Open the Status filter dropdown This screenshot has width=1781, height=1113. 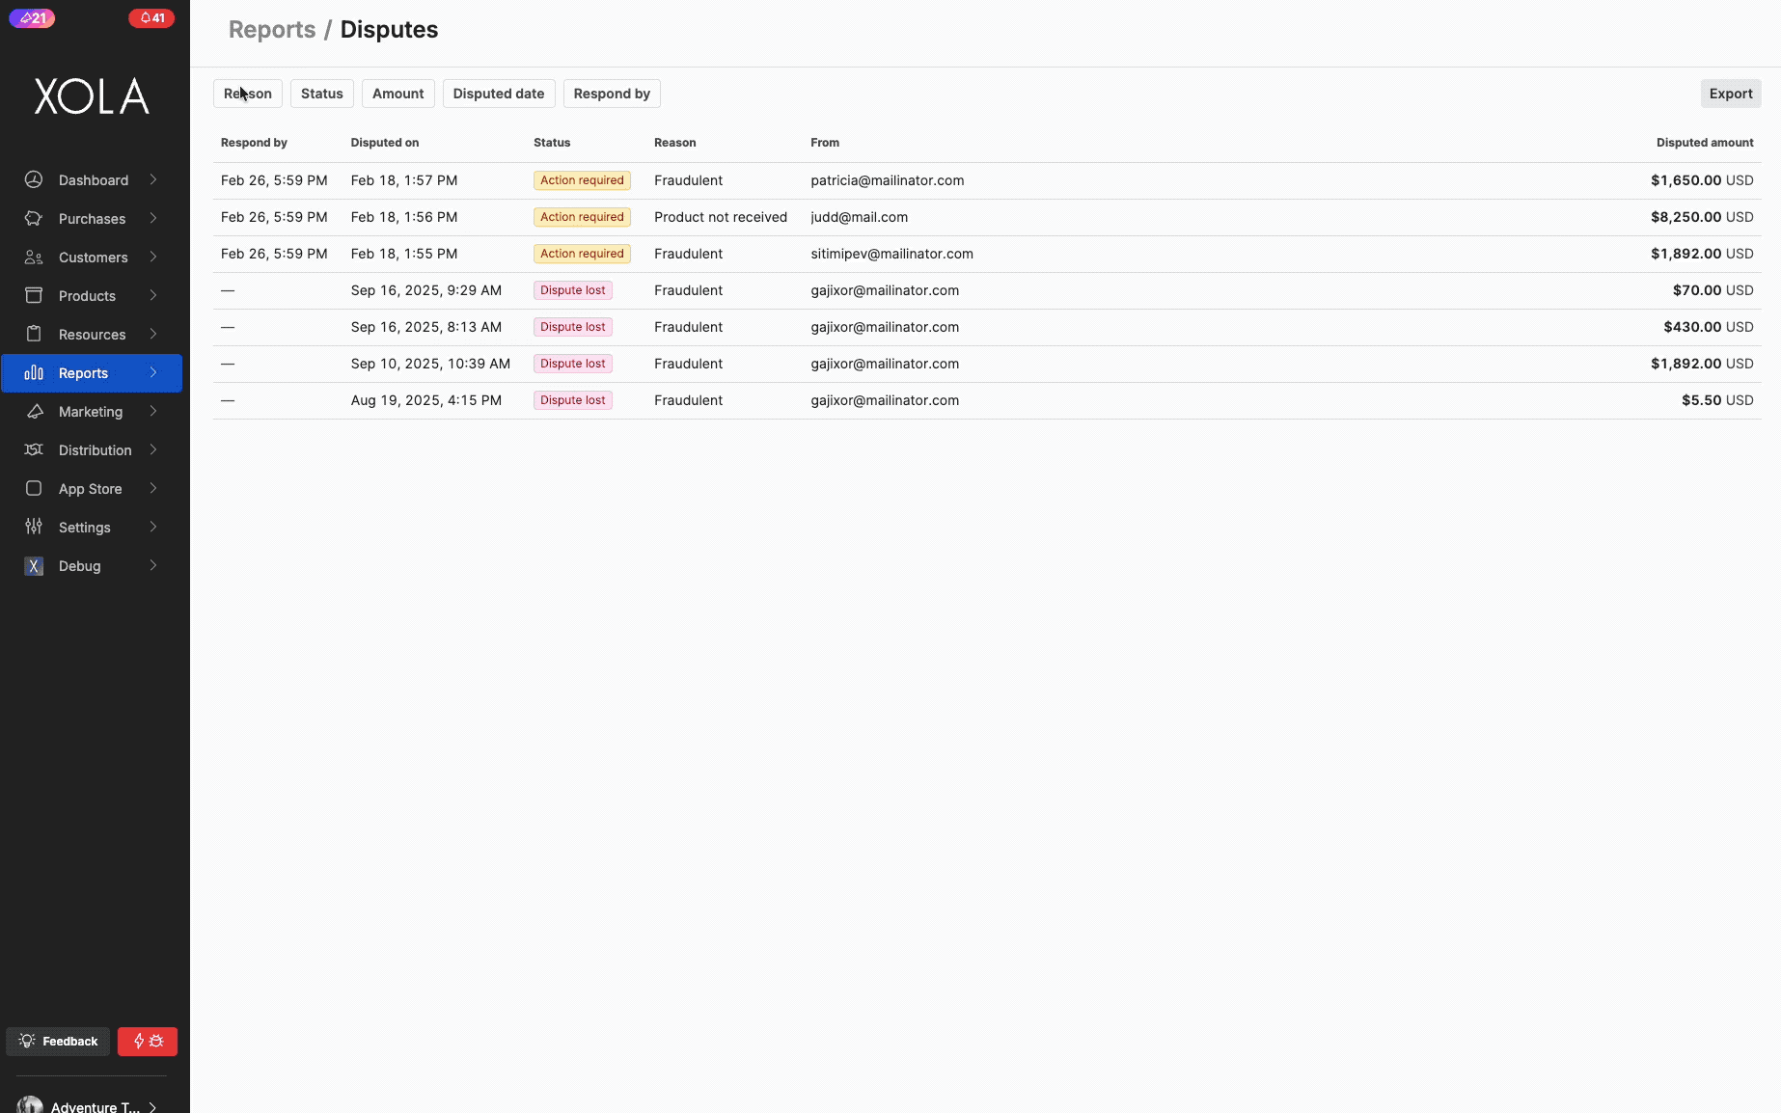321,94
